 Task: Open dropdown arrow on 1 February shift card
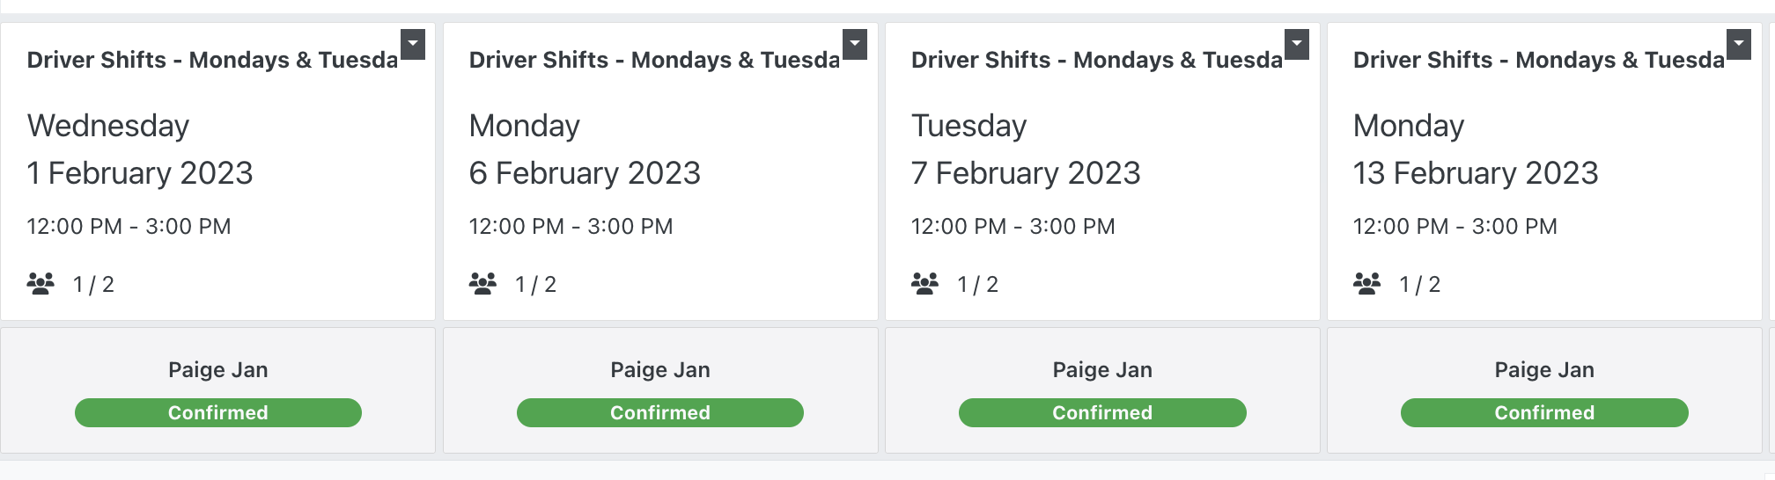(x=413, y=44)
